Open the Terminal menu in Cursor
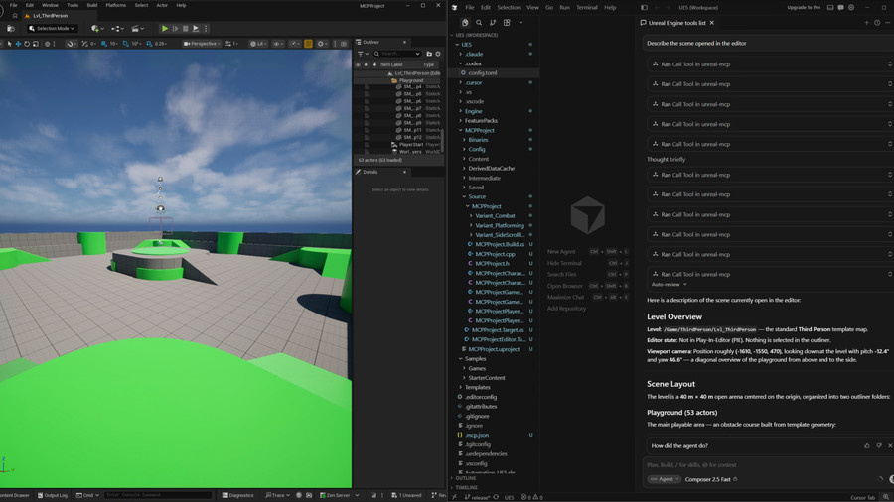 587,7
